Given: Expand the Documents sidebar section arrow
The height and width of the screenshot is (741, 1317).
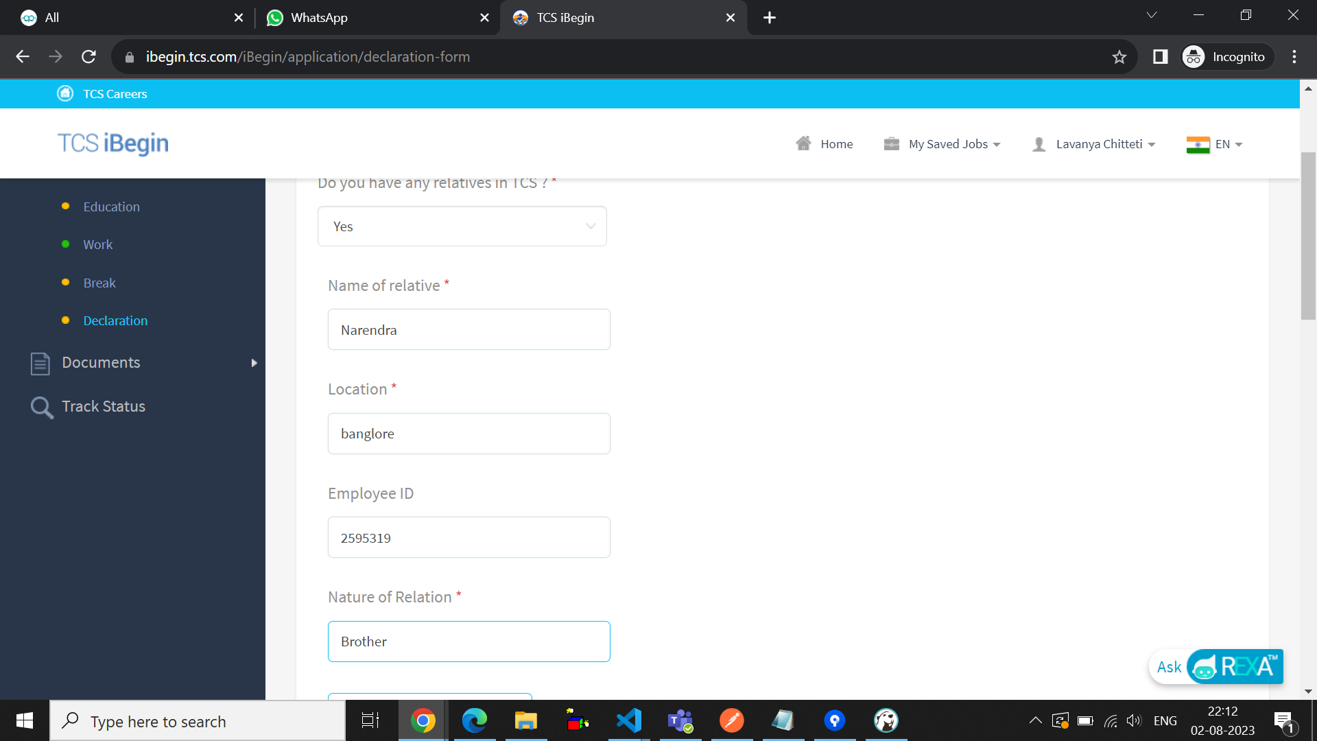Looking at the screenshot, I should point(254,363).
